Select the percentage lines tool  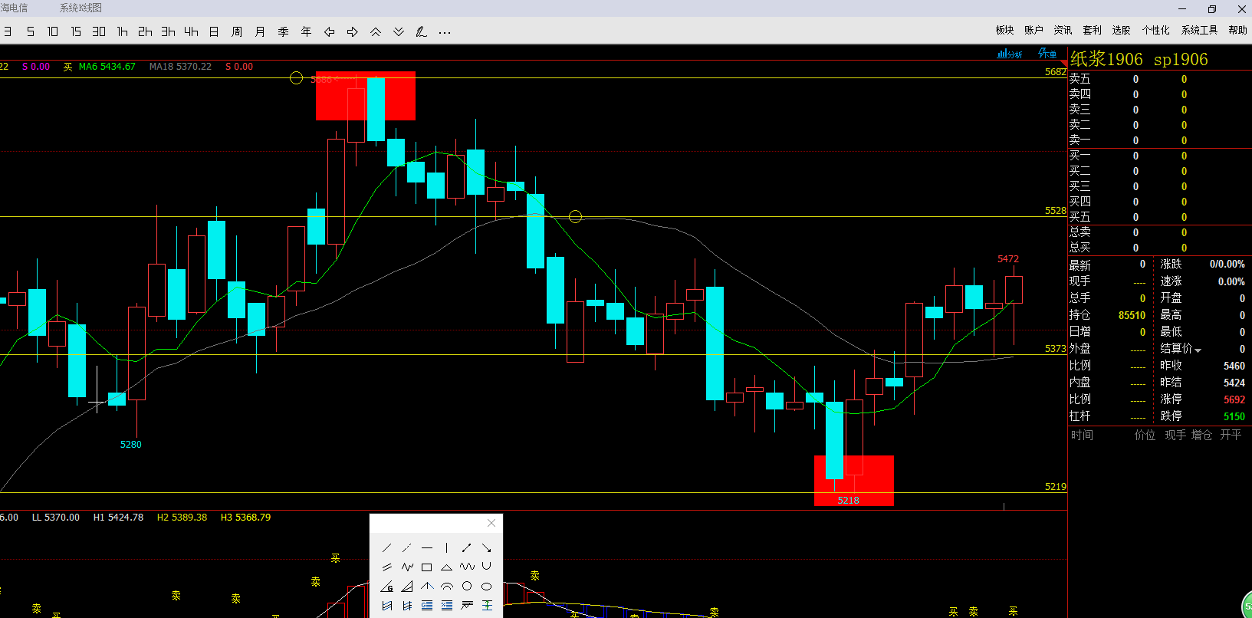click(x=447, y=606)
